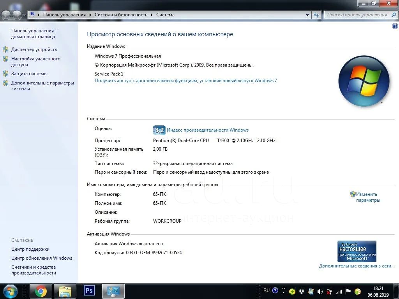This screenshot has height=299, width=399.
Task: Click the power plug tray icon
Action: 329,292
